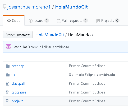This screenshot has height=110, width=128.
Task: Switch to the Issues tab
Action: coord(39,21)
